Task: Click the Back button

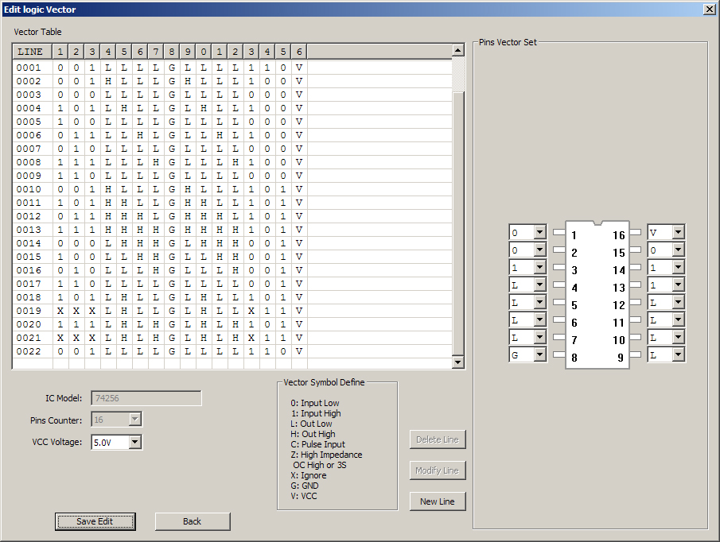Action: (192, 521)
